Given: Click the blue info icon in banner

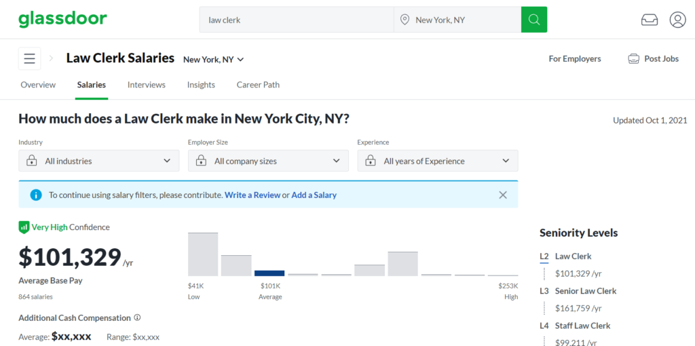Looking at the screenshot, I should pos(36,195).
